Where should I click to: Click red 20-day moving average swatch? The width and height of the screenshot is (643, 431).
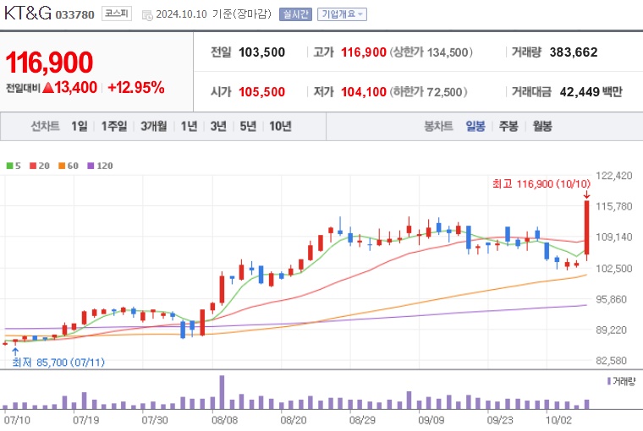(33, 166)
